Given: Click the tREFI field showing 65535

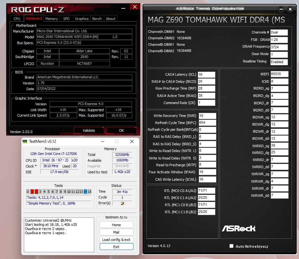Looking at the screenshot, I should click(x=279, y=74).
